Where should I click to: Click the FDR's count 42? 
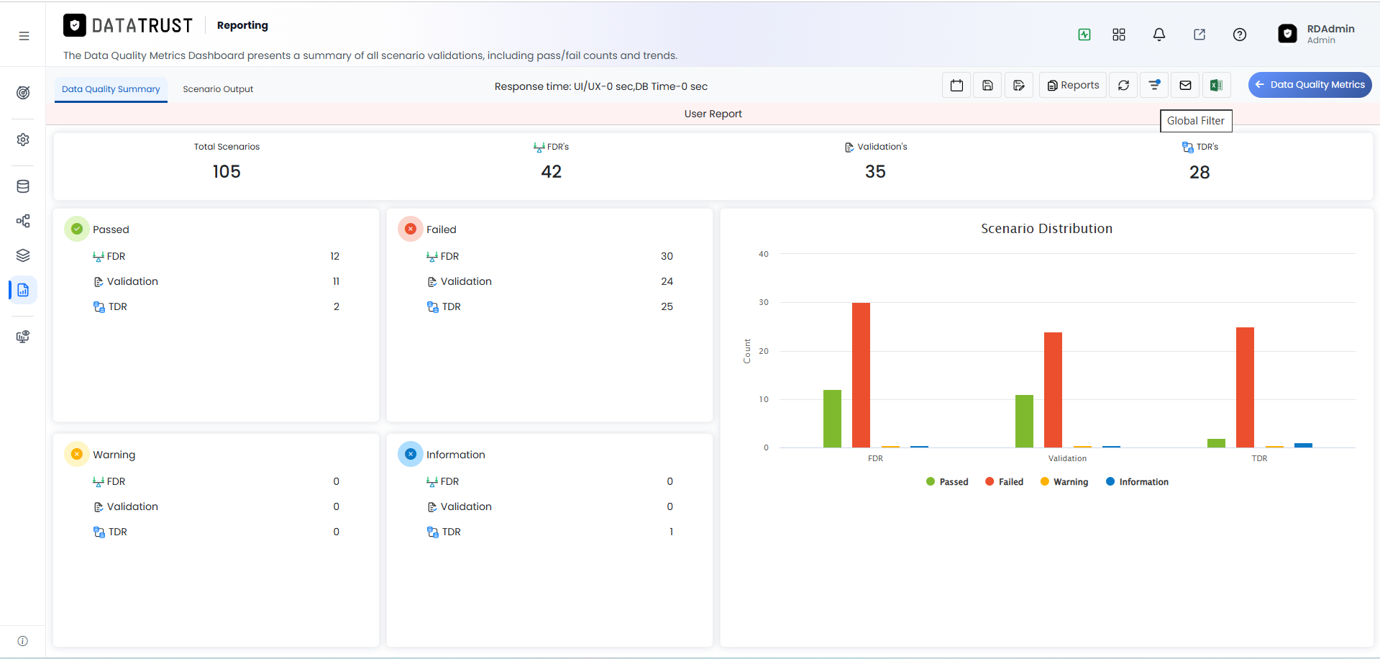point(552,171)
